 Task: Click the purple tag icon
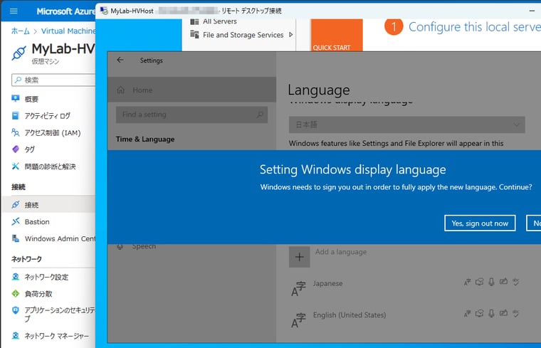pyautogui.click(x=16, y=149)
